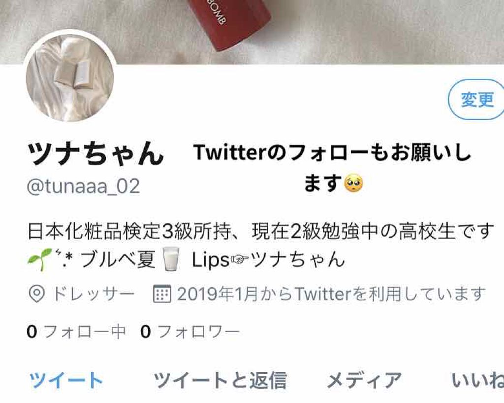Click the @tunaaa_02 username handle

[x=84, y=186]
